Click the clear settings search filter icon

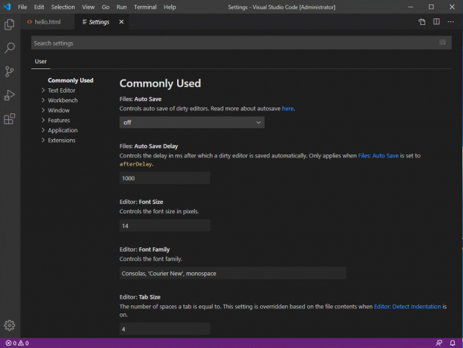tap(442, 43)
